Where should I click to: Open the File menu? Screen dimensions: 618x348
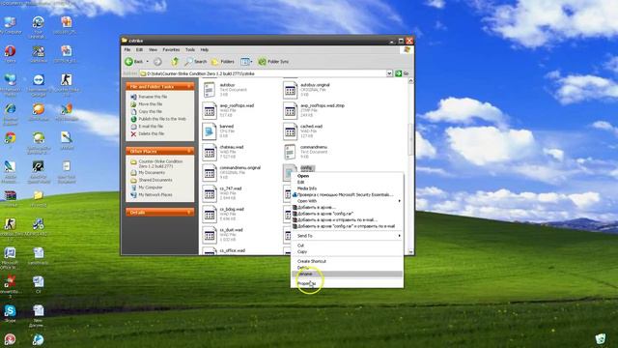click(127, 49)
